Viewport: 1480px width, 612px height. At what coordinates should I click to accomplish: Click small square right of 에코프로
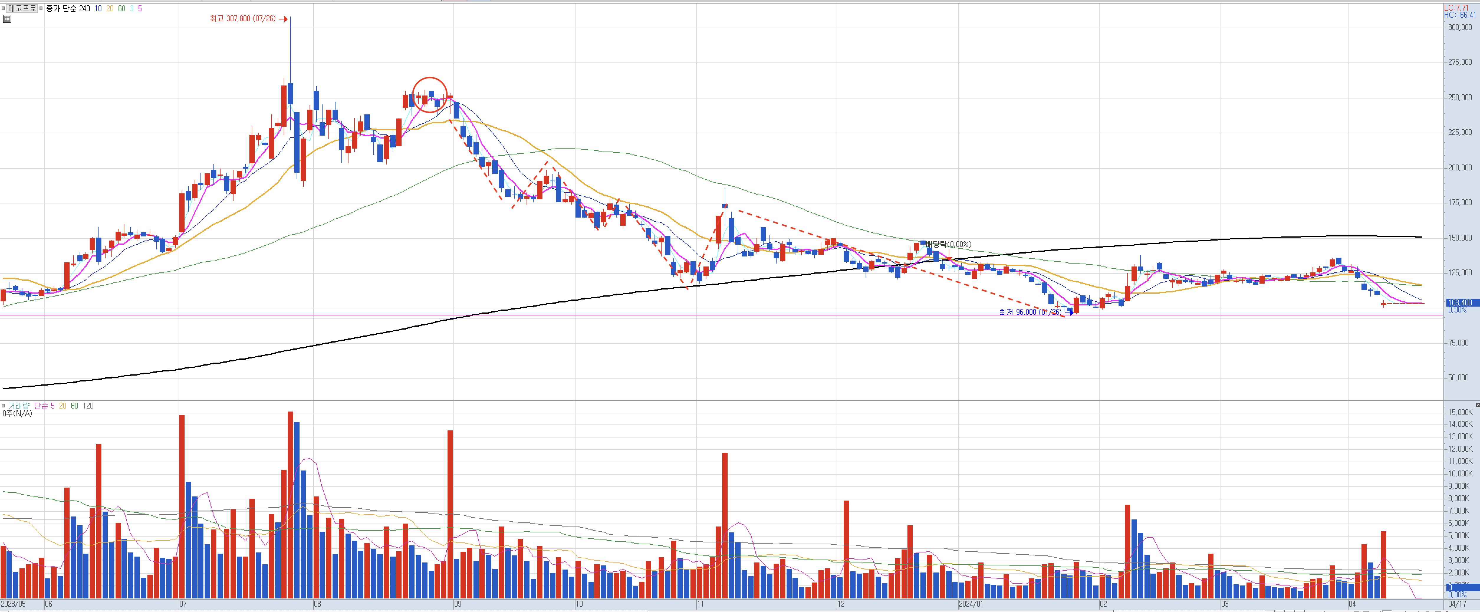click(x=41, y=9)
